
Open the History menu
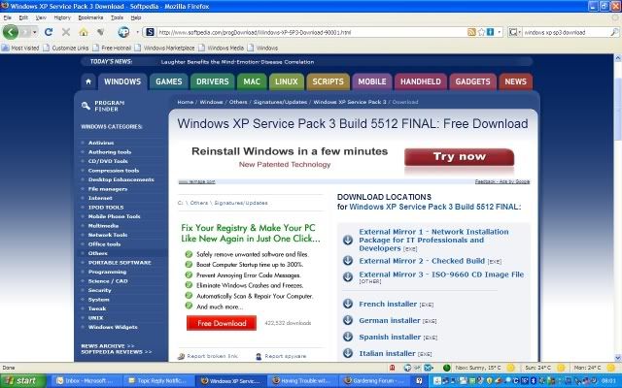[62, 17]
